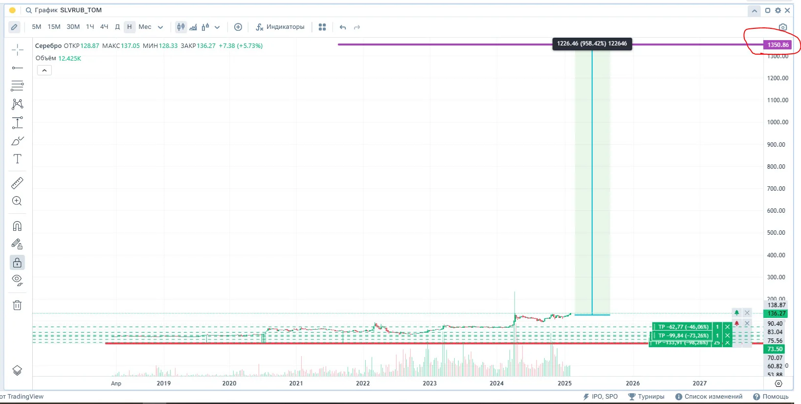Open the Турниры link
801x404 pixels.
tap(646, 397)
